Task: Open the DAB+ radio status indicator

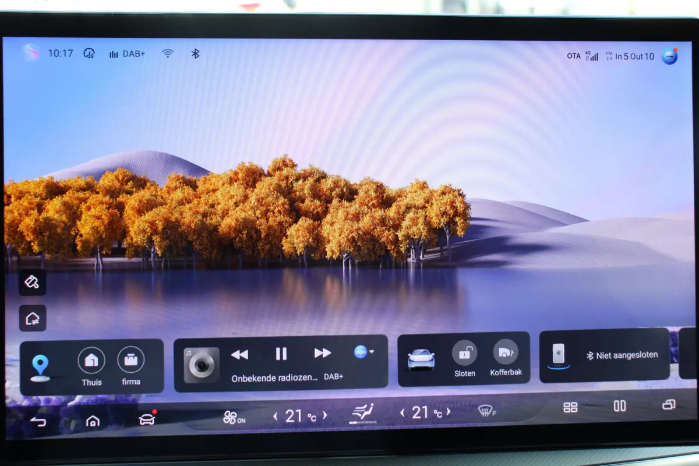Action: [x=127, y=54]
